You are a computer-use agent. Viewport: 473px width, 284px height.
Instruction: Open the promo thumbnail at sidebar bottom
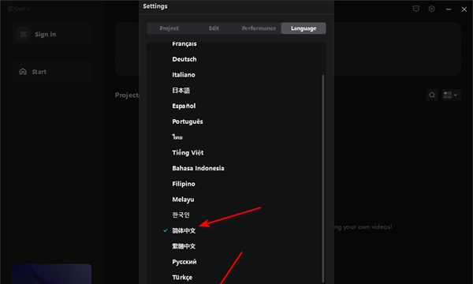(x=51, y=274)
